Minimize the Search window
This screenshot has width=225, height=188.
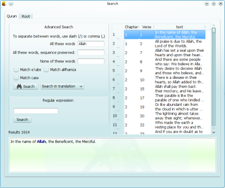(207, 4)
